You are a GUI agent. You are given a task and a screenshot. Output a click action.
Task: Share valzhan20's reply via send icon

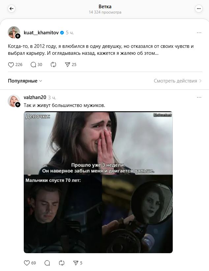pos(75,263)
